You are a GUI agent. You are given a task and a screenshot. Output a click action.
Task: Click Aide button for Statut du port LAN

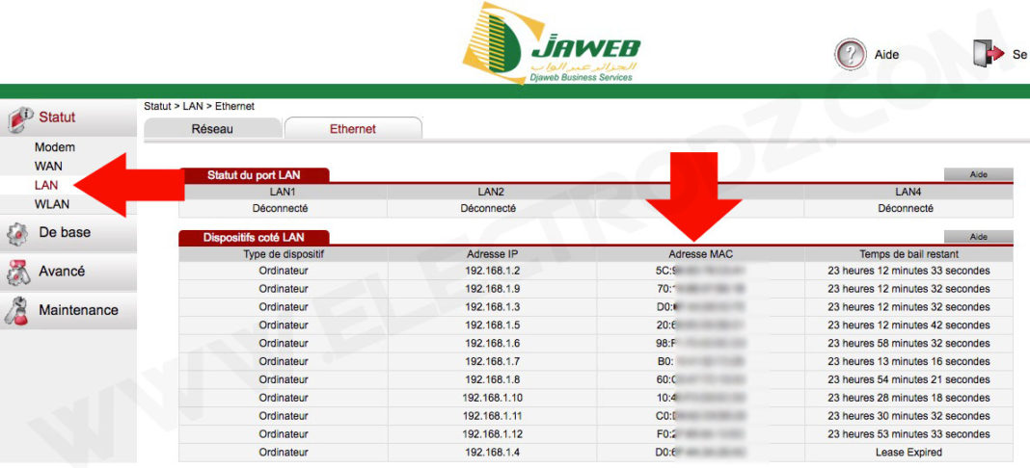[x=978, y=175]
